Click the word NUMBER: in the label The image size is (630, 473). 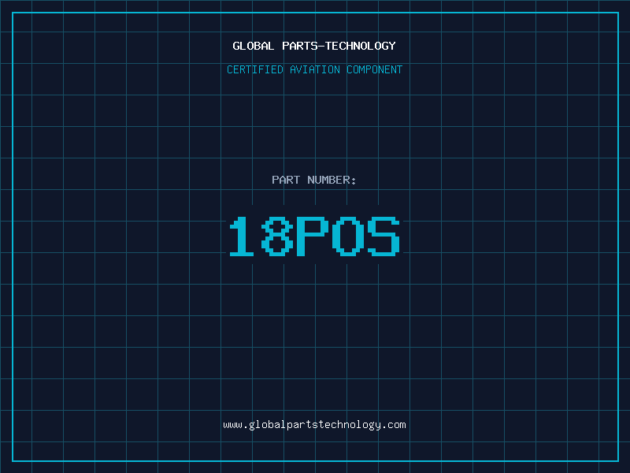(x=332, y=180)
